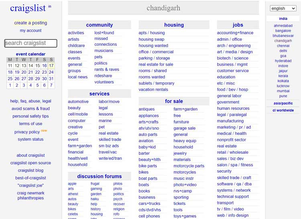301x219 pixels.
Task: Open the haiku discussion forum
Action: tap(95, 199)
